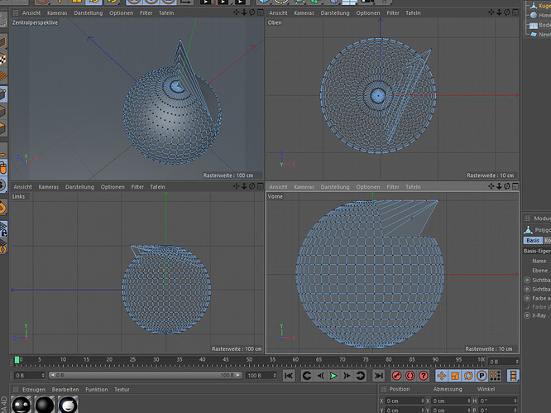
Task: Maximize the Oben viewport with its layout icon
Action: point(515,12)
